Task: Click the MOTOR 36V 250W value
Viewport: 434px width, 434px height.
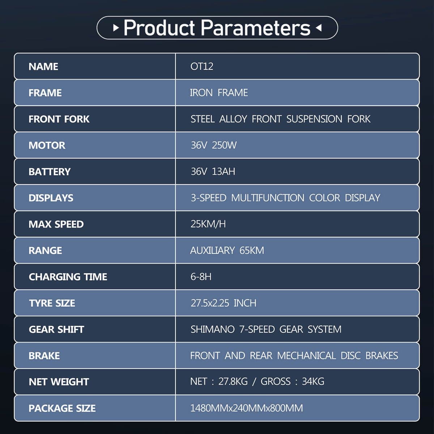Action: [213, 145]
